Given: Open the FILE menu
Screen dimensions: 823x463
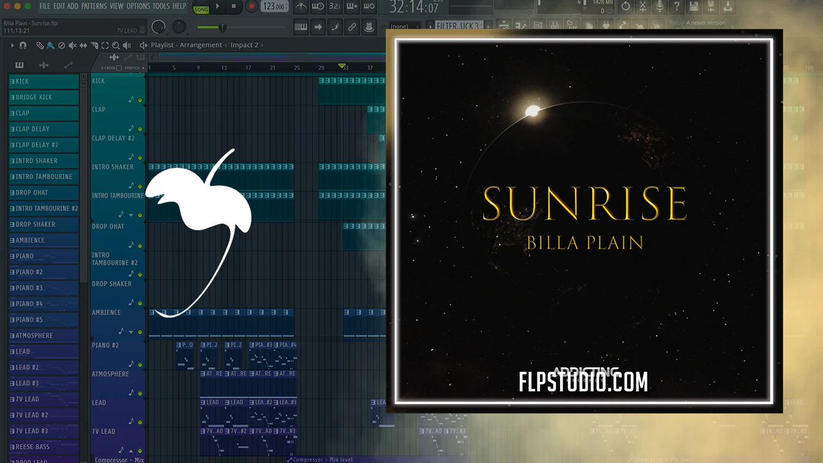Looking at the screenshot, I should (44, 6).
